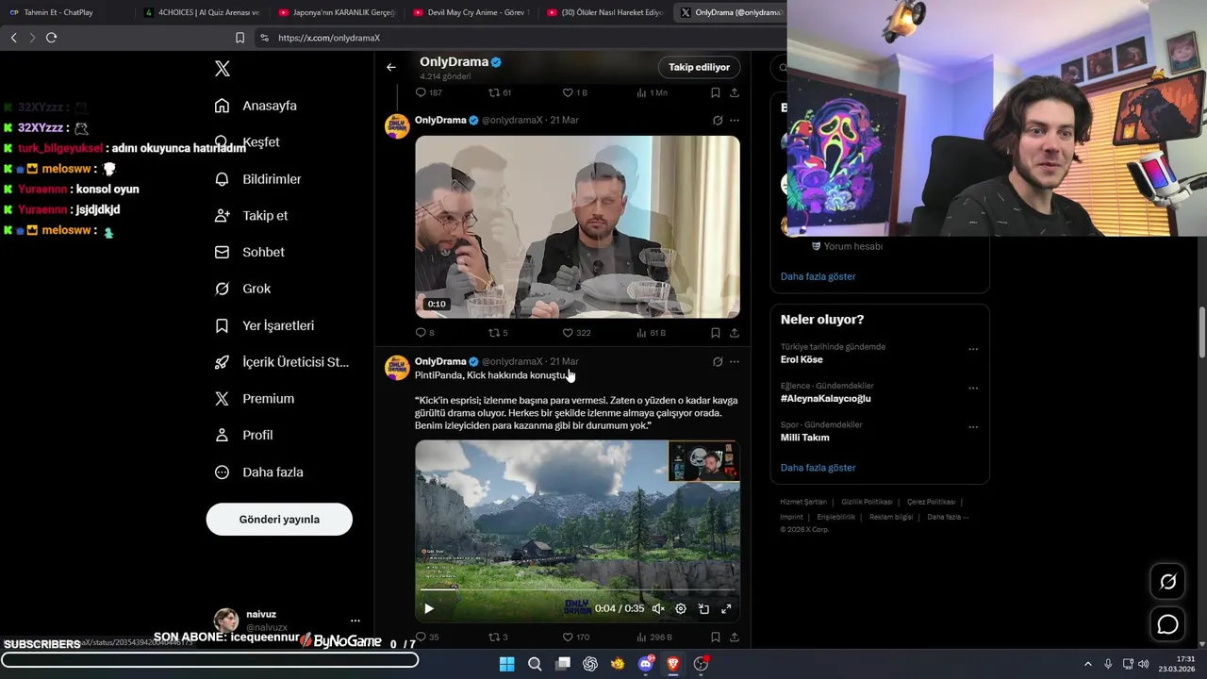
Task: Open İçerik Üreticisi Studio entry
Action: pyautogui.click(x=281, y=362)
